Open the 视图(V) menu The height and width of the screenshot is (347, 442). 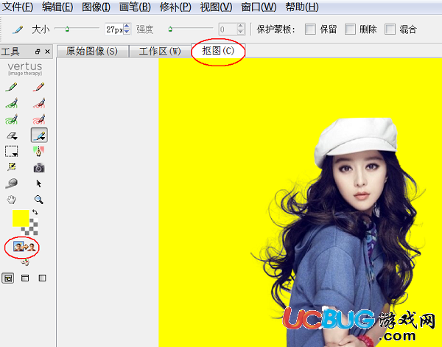click(x=216, y=7)
